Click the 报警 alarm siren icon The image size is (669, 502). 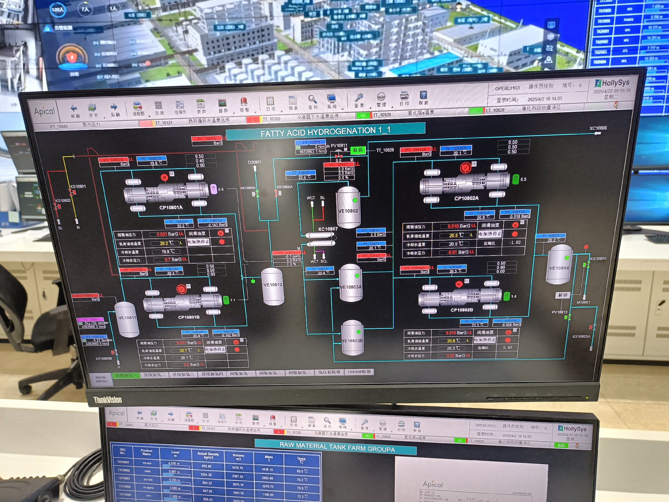(x=244, y=102)
